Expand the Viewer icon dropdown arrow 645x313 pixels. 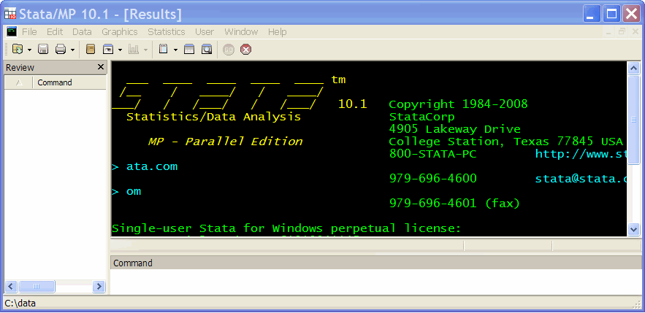[120, 50]
